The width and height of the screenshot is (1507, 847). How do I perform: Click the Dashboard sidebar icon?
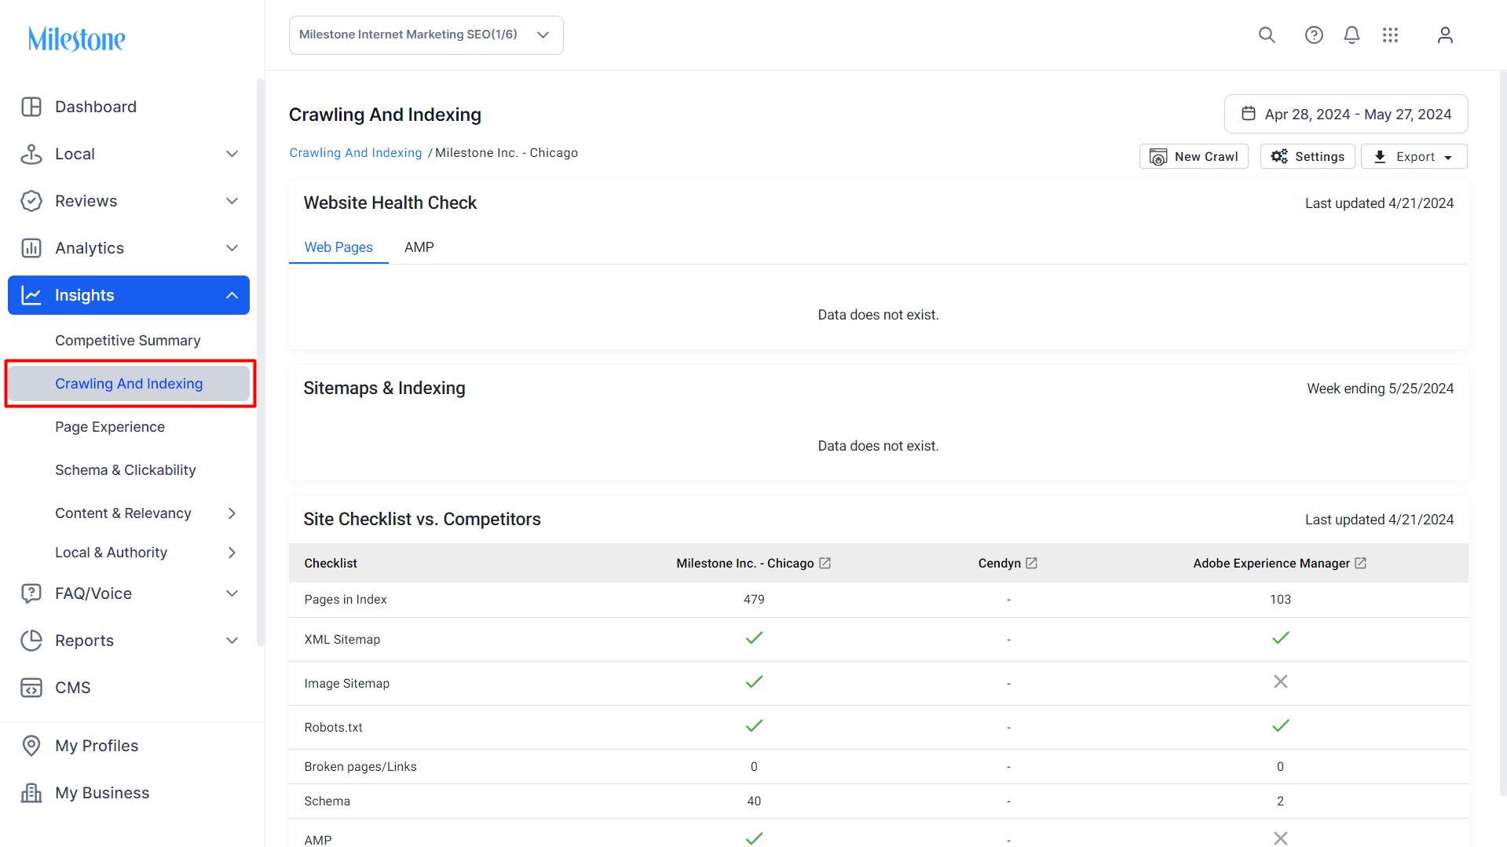click(31, 107)
